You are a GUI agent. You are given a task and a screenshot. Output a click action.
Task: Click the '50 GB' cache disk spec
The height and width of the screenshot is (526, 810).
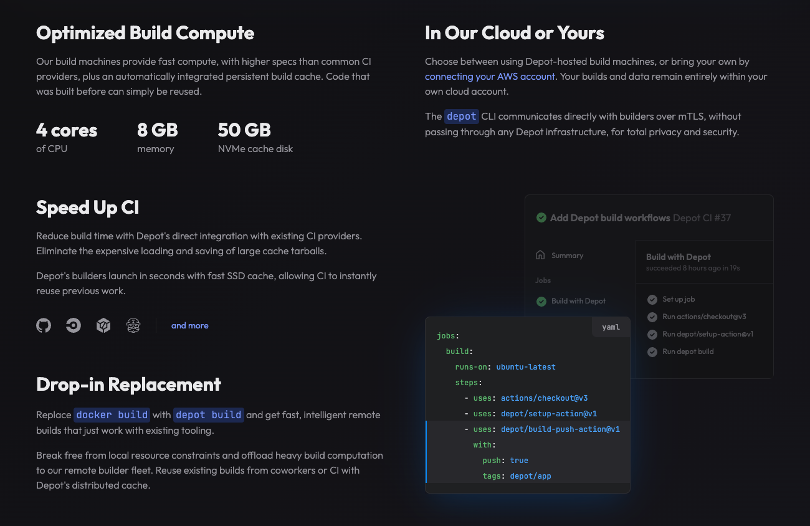point(244,130)
